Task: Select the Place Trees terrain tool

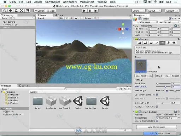Action: click(x=163, y=43)
